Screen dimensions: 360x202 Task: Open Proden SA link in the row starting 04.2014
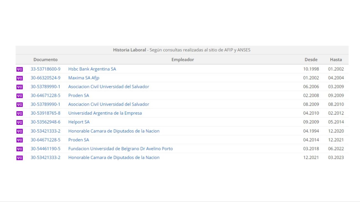point(79,140)
